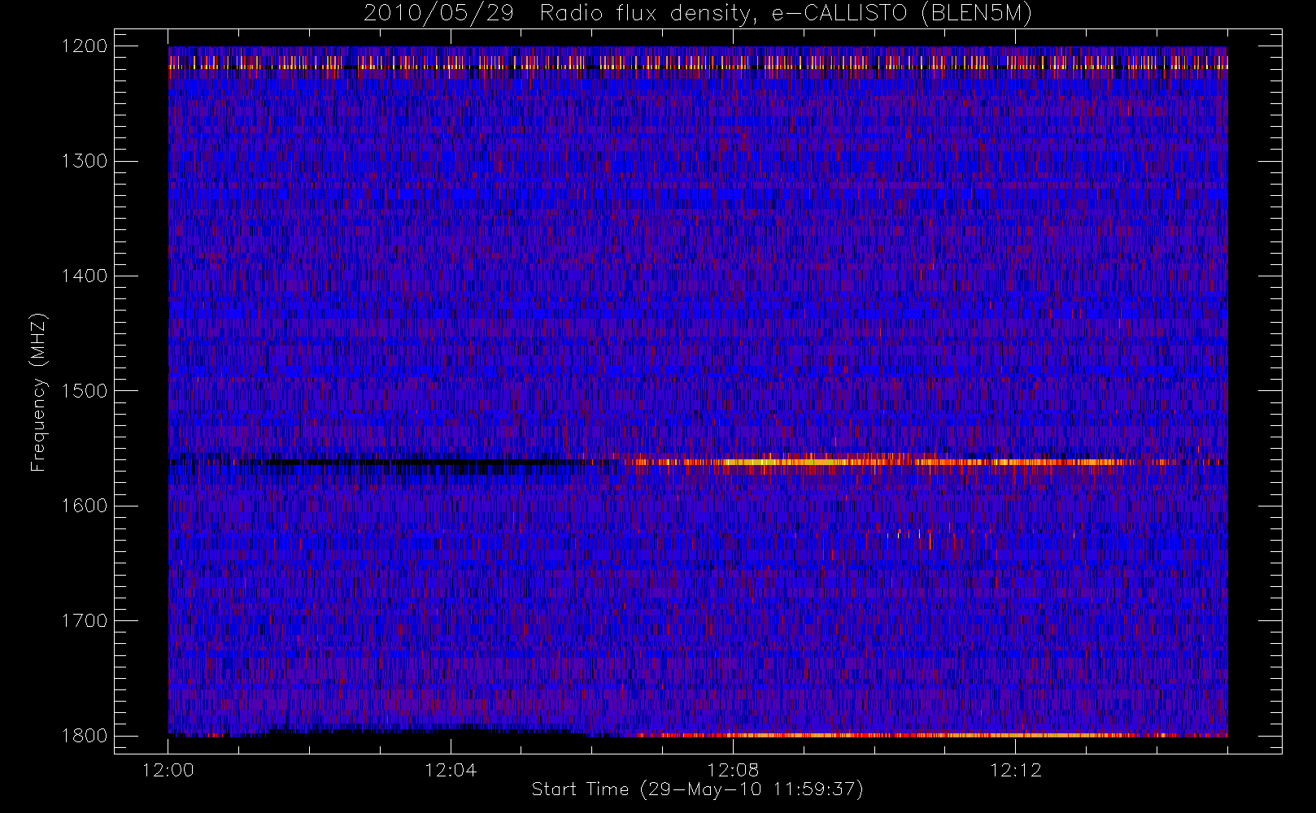Click the bright red-yellow band at 1800 MHz
The image size is (1316, 813).
907,735
